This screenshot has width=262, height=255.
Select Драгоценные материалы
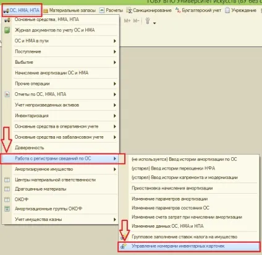(41, 189)
